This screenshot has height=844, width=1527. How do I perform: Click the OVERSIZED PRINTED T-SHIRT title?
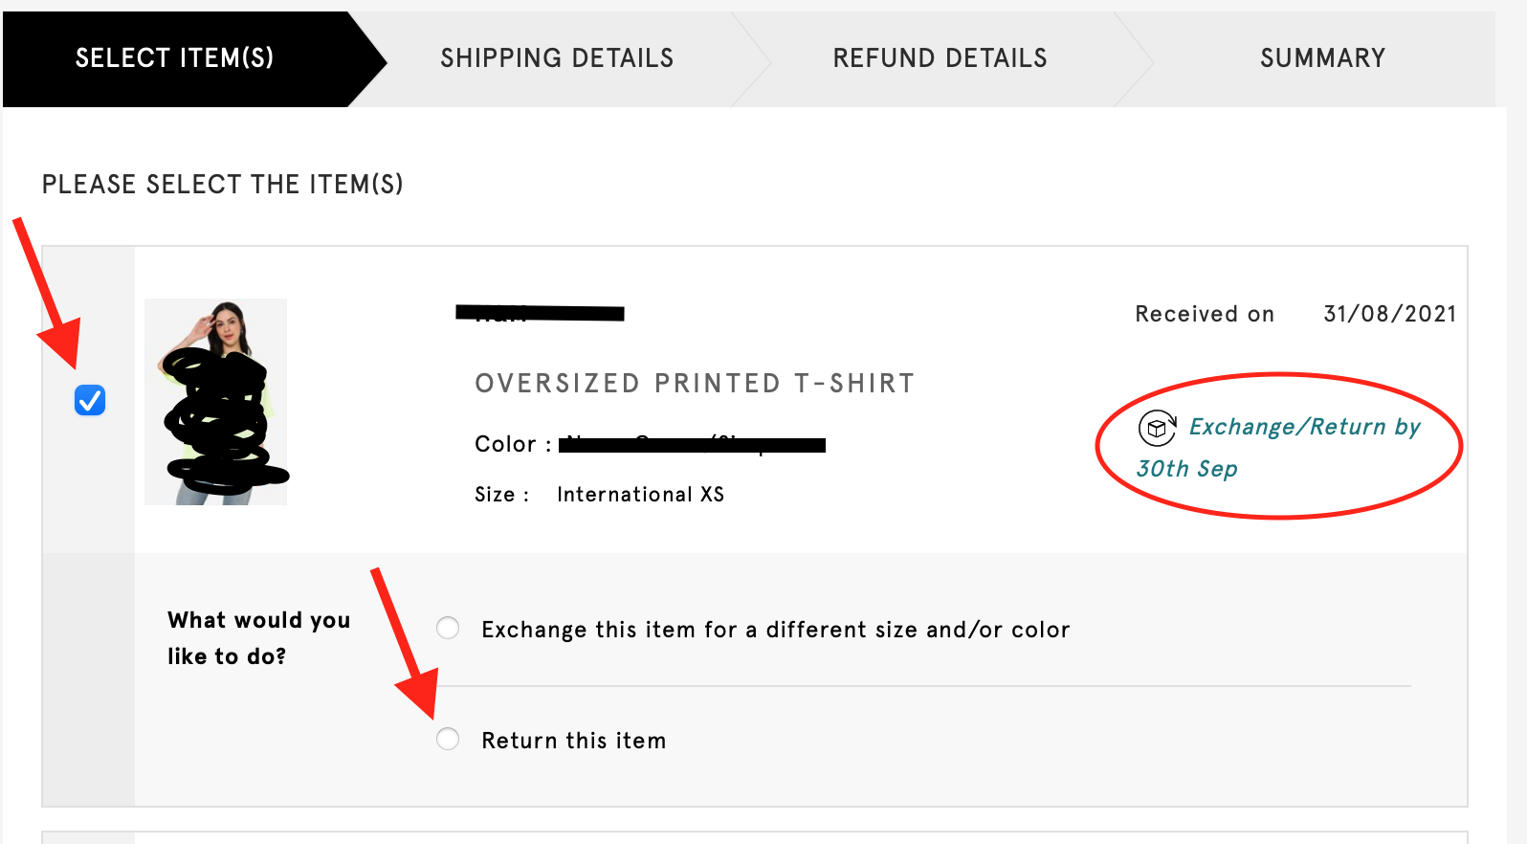click(694, 383)
